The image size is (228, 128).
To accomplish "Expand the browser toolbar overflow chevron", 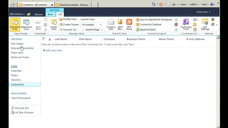I will tap(218, 3).
